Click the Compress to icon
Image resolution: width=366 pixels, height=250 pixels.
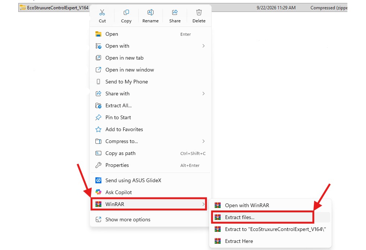[x=98, y=141]
